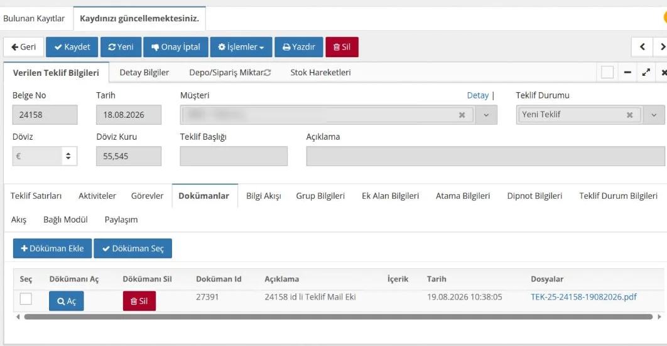The width and height of the screenshot is (667, 346).
Task: Click the horizontal scrollbar of documents table
Action: pyautogui.click(x=338, y=317)
